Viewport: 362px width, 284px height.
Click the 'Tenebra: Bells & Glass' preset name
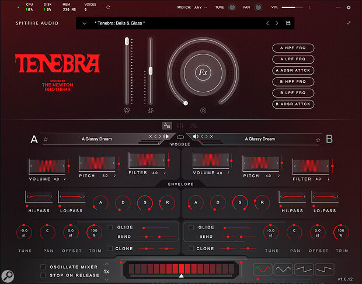coord(120,23)
